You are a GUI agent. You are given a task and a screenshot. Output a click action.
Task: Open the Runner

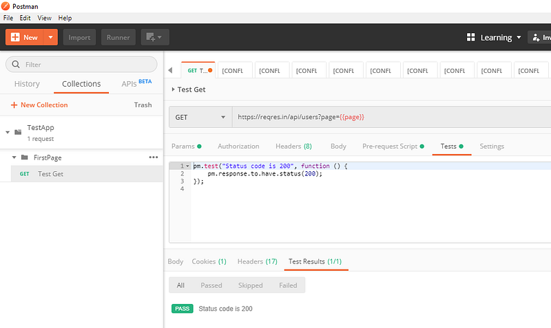tap(118, 37)
